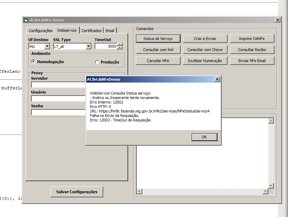This screenshot has height=217, width=299.
Task: Click OK in the error dialog
Action: [x=204, y=137]
